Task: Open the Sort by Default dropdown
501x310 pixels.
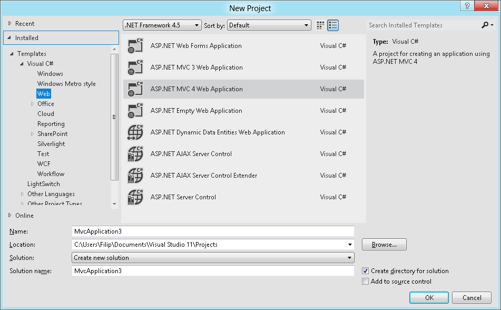Action: (269, 25)
